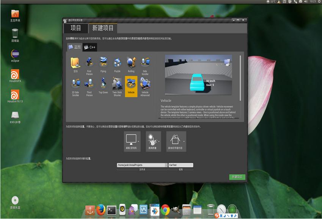This screenshot has height=219, width=322.
Task: Open the starter content setting dropdown
Action: [176, 141]
